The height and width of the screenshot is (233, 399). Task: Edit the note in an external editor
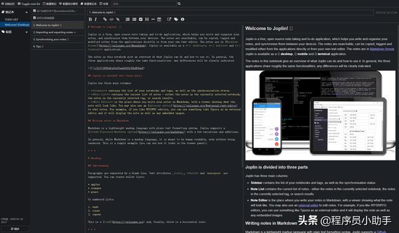pyautogui.click(x=169, y=19)
